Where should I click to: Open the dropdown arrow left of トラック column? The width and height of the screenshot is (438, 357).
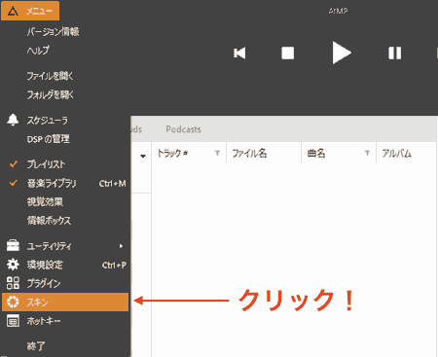pos(143,156)
